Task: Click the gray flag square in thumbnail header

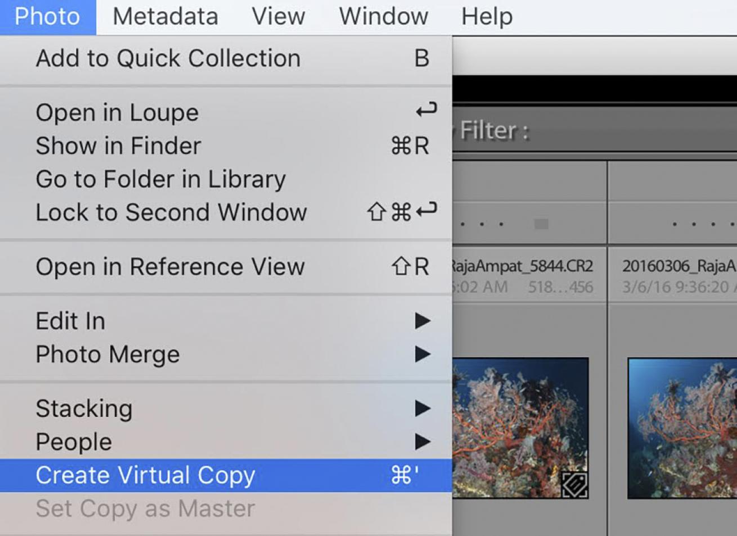Action: coord(541,224)
